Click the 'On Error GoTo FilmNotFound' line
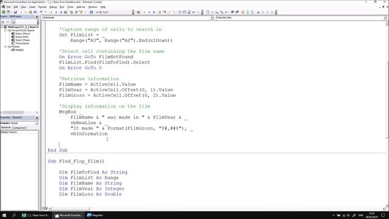 [x=96, y=57]
